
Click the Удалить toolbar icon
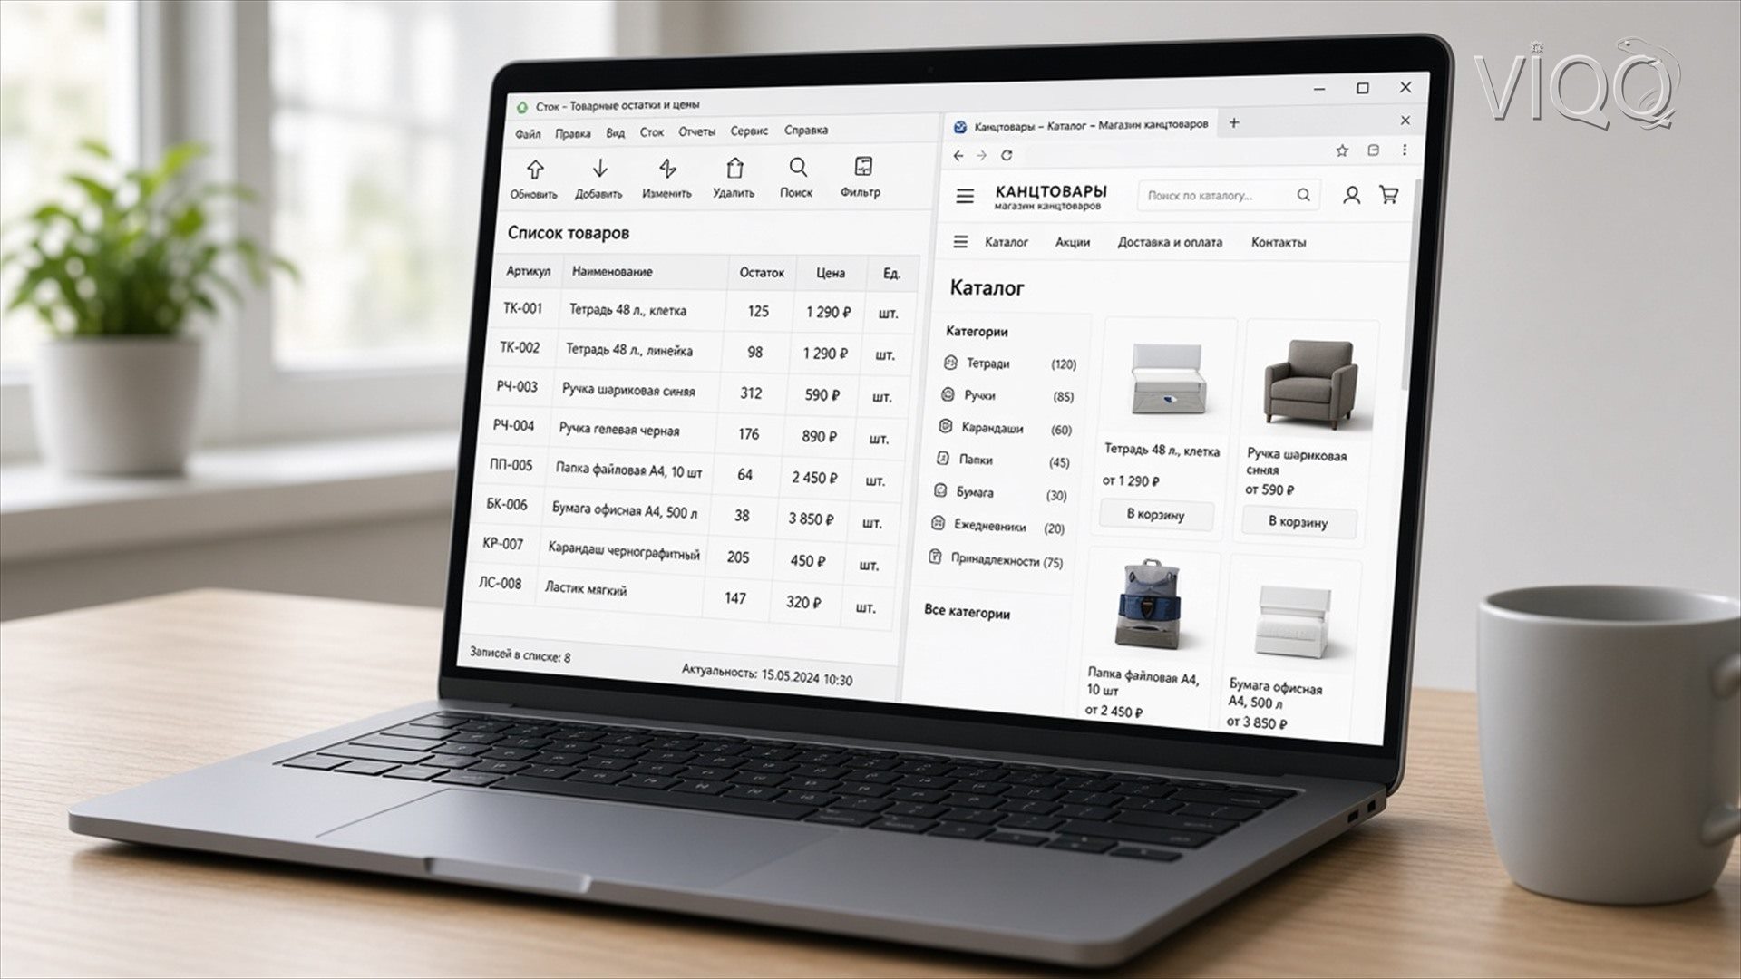tap(734, 169)
